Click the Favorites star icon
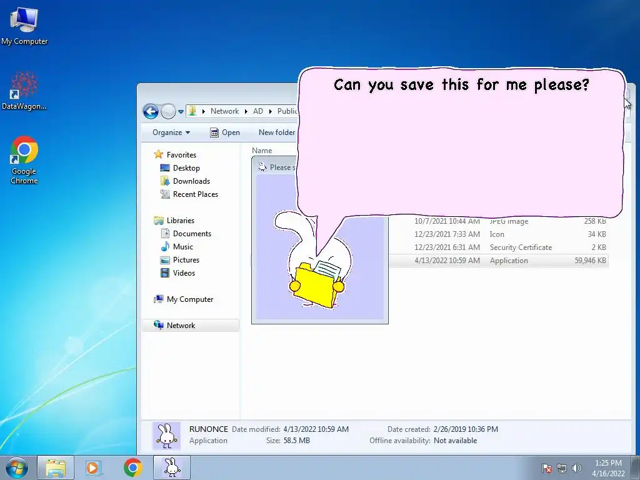This screenshot has height=480, width=640. click(x=158, y=154)
